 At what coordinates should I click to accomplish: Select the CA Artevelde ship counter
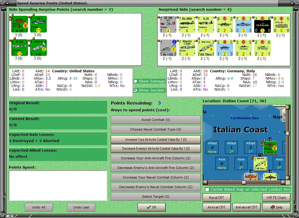click(x=262, y=25)
